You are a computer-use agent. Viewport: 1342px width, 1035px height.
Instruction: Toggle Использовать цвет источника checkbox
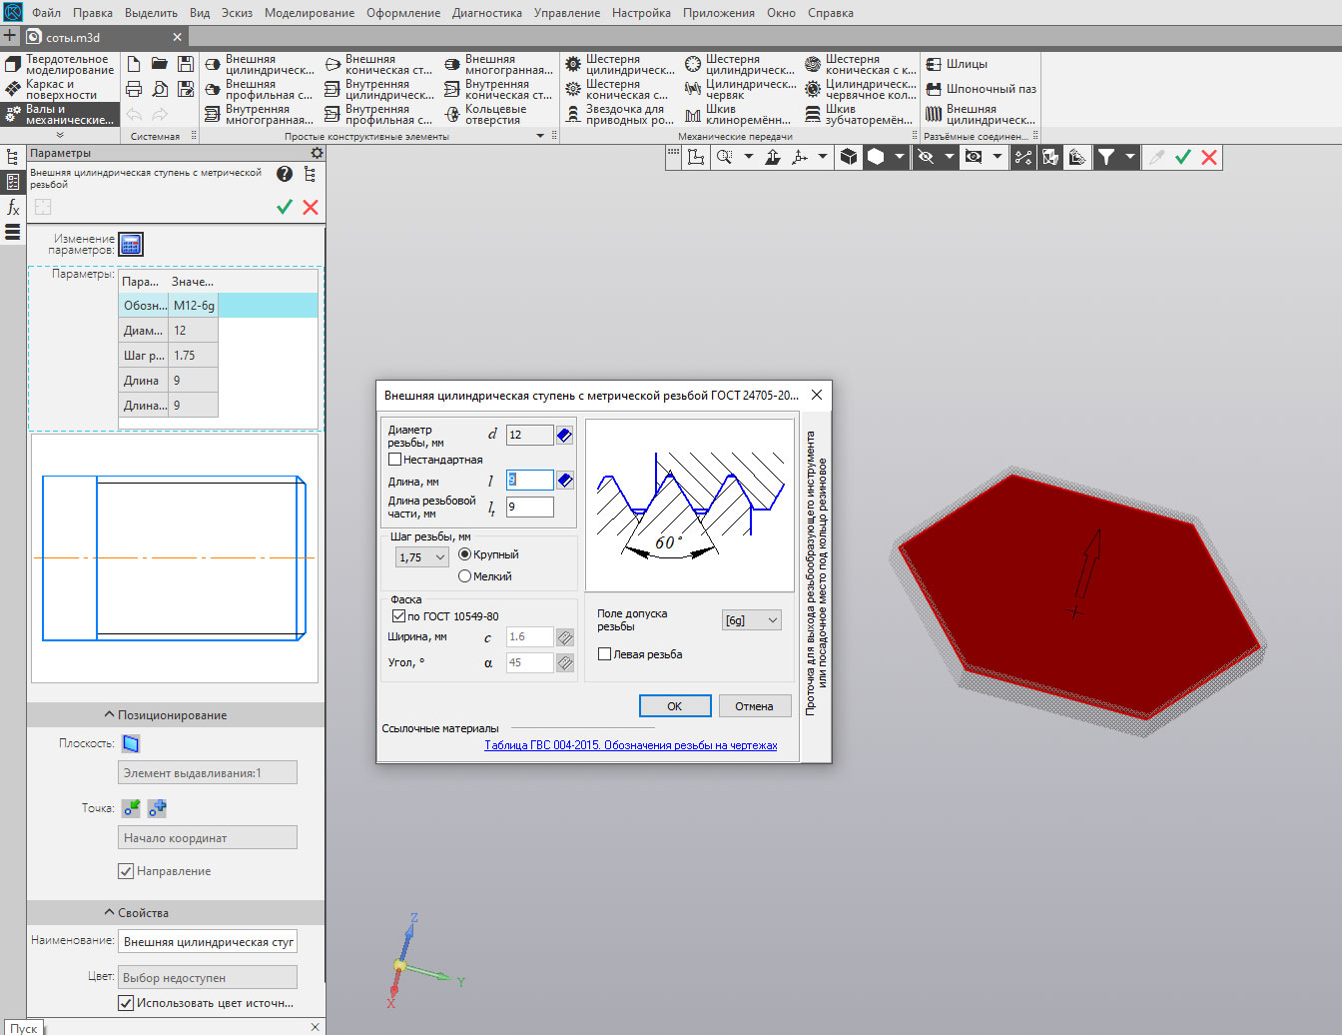click(x=126, y=1003)
